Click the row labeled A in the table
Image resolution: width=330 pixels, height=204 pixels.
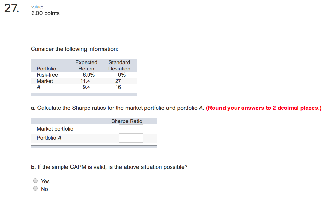[x=38, y=87]
